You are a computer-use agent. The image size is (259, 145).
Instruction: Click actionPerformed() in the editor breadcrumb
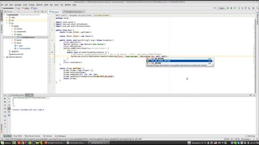point(102,15)
